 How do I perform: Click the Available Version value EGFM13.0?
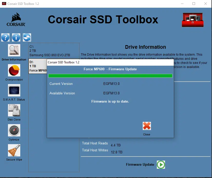tap(111, 93)
